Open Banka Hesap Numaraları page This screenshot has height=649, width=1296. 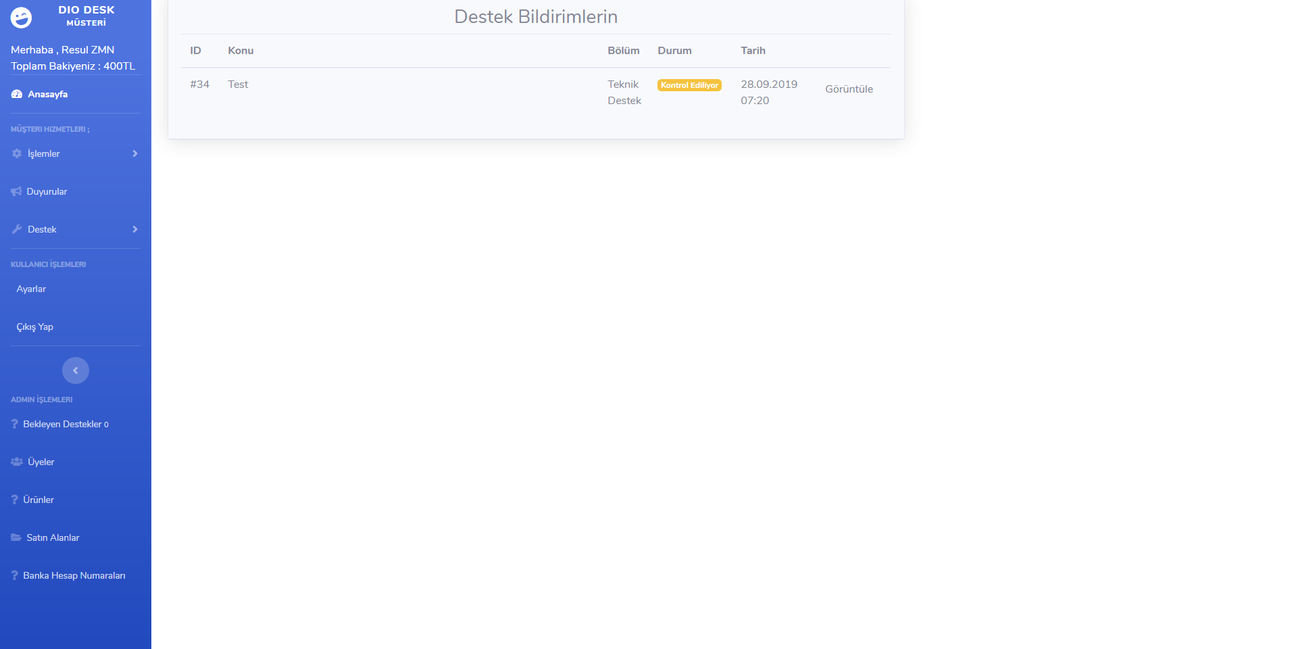(x=74, y=575)
